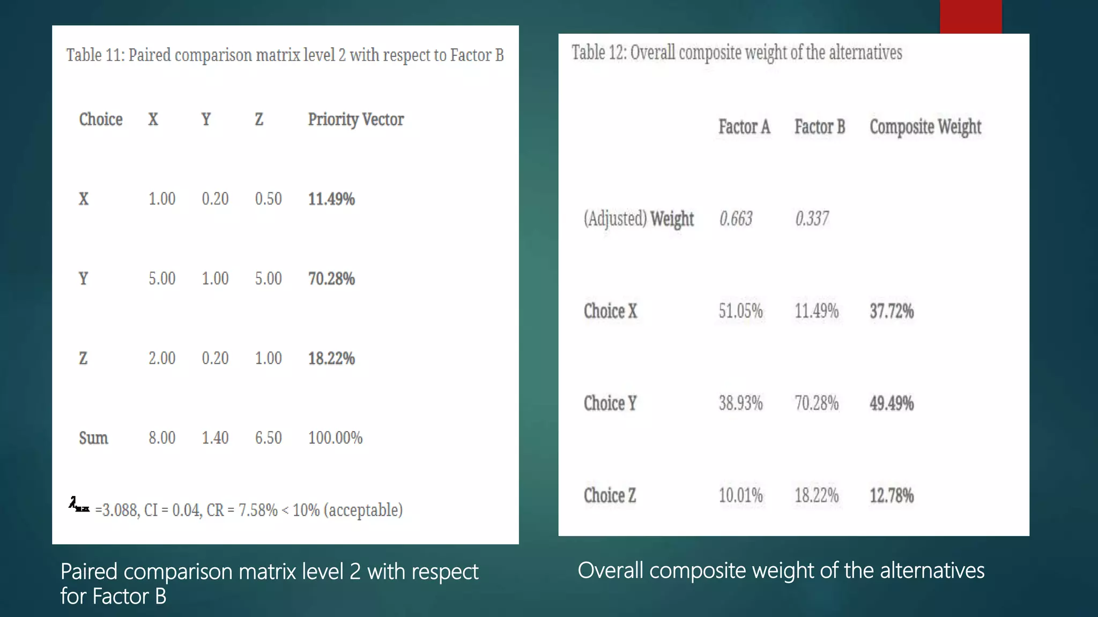Viewport: 1098px width, 617px height.
Task: Click the 0.337 adjusted weight value
Action: [812, 219]
